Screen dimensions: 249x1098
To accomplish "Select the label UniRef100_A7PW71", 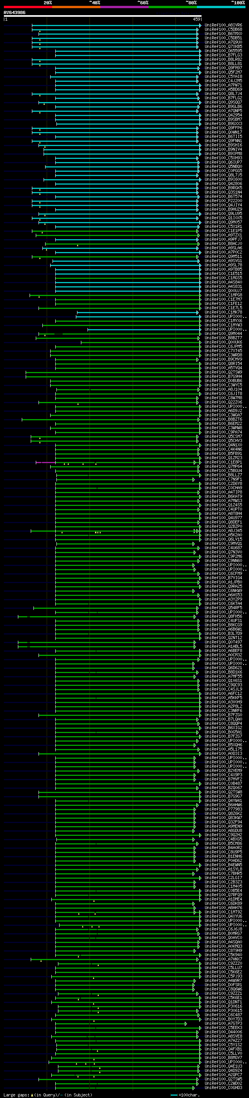I will (x=223, y=85).
